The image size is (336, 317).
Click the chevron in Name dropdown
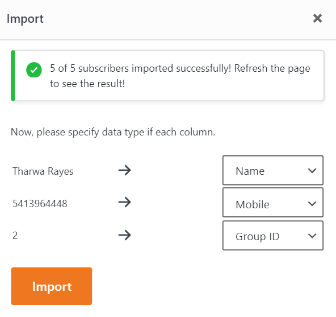coord(312,171)
